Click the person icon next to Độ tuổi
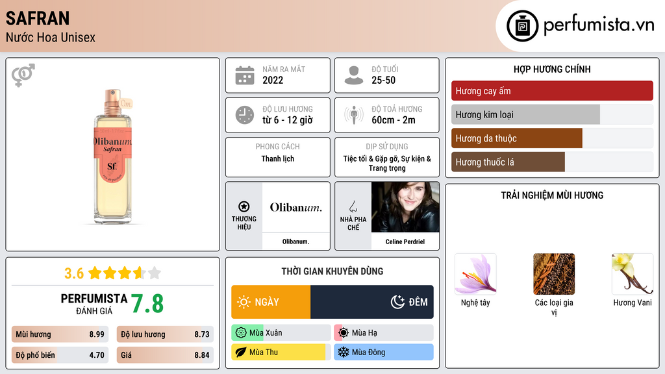 coord(354,75)
